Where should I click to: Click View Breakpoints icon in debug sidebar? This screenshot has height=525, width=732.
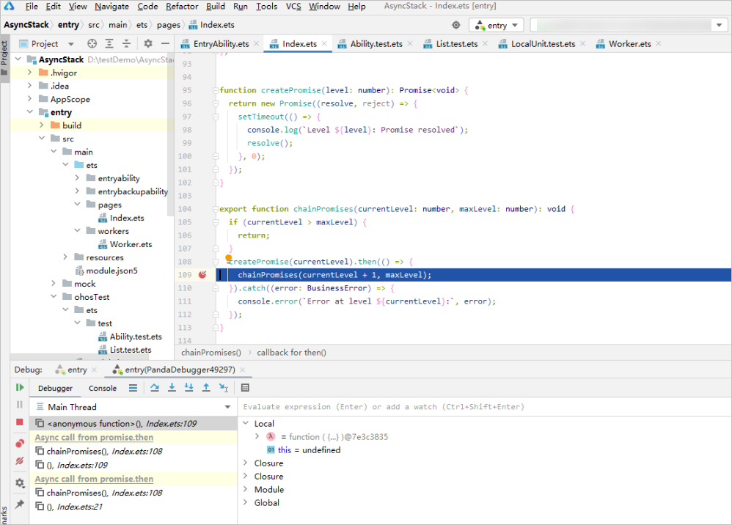click(20, 444)
